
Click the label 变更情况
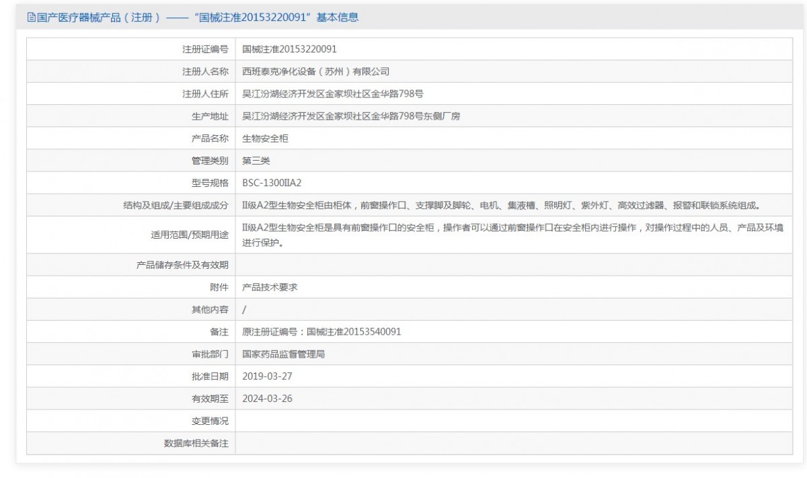[x=210, y=421]
